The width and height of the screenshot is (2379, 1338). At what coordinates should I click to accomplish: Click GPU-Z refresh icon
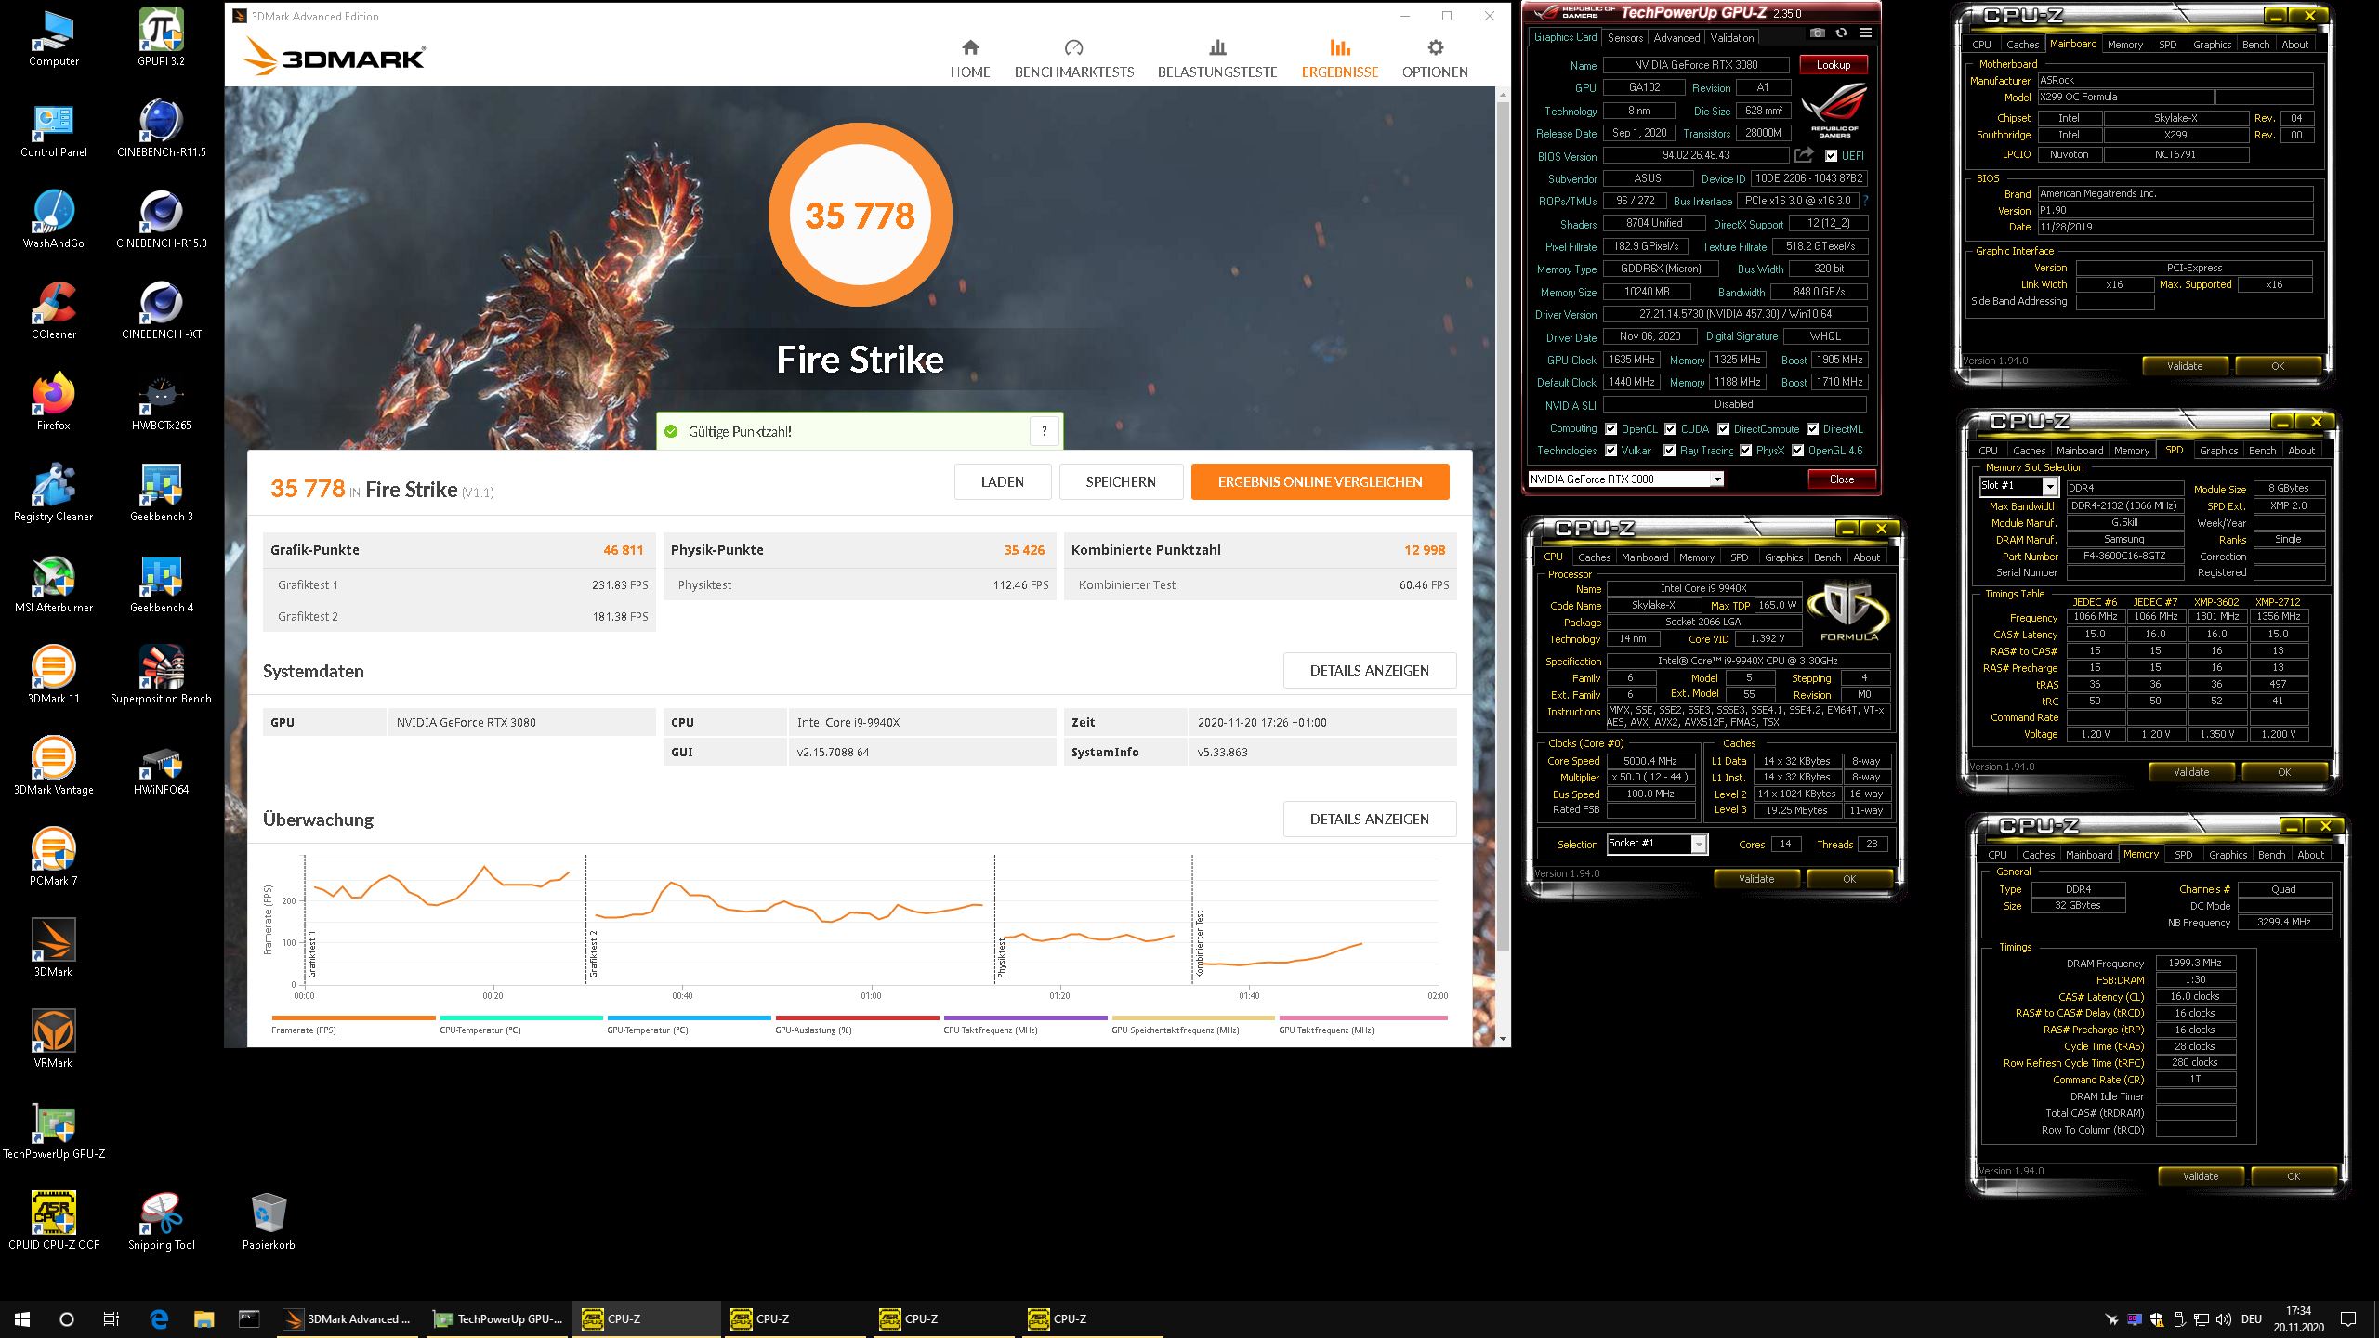[x=1840, y=33]
